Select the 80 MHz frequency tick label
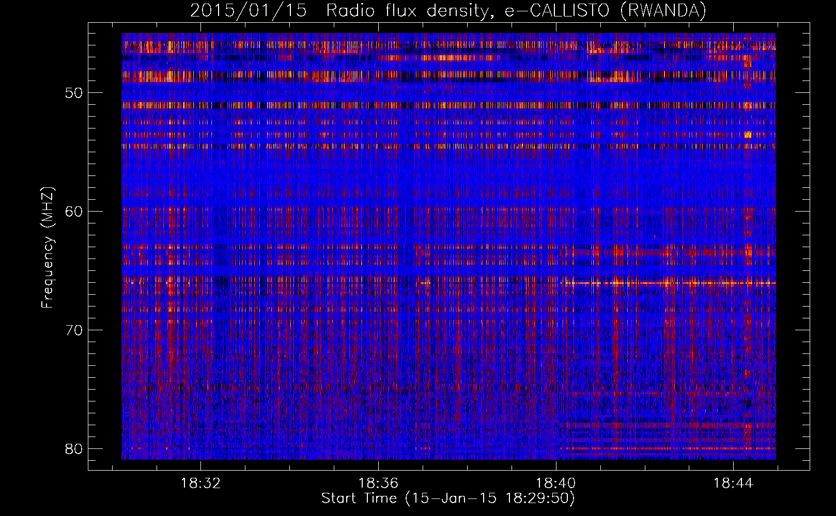This screenshot has width=836, height=516. 74,449
